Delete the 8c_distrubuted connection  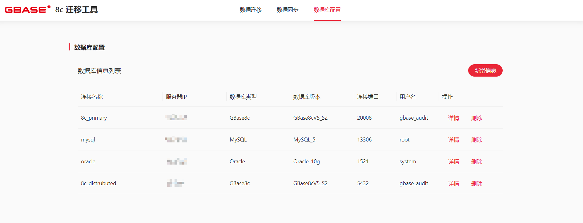point(476,184)
